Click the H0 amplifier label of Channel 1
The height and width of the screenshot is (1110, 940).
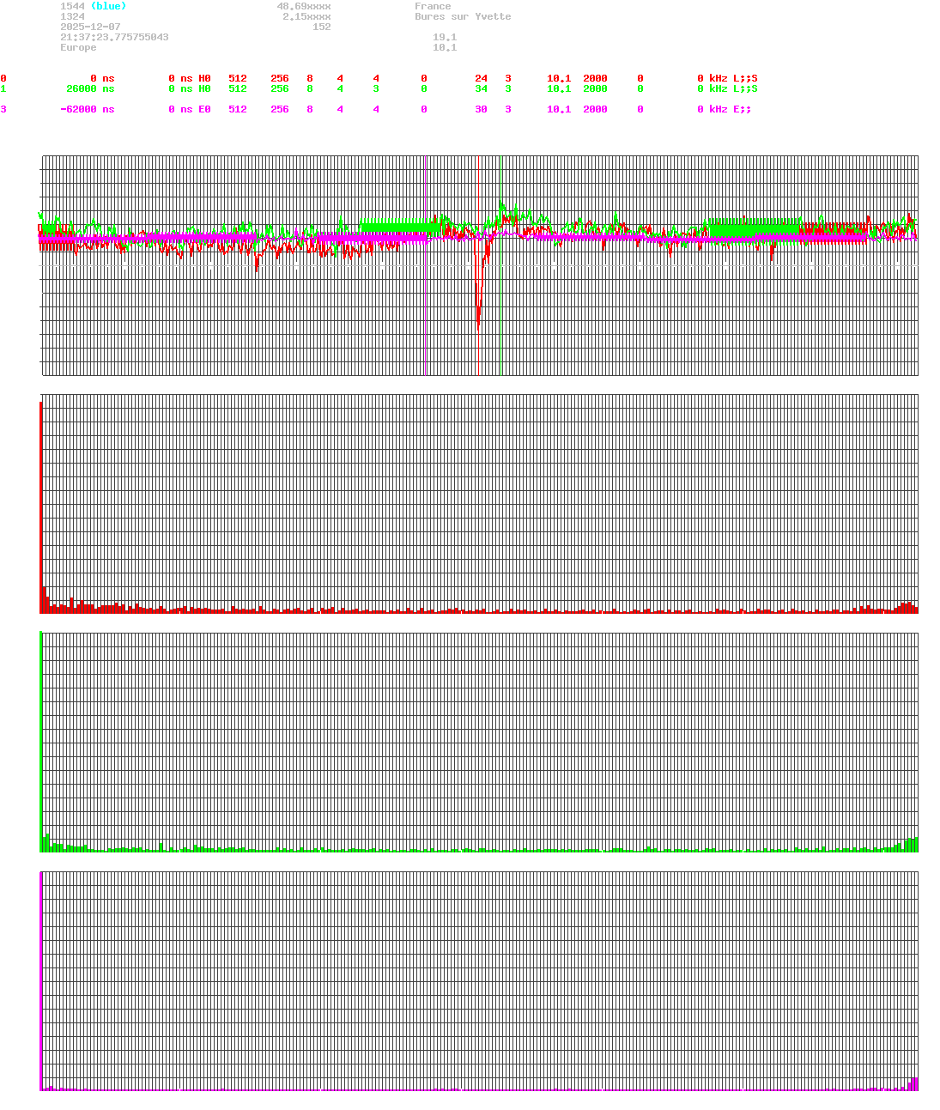[204, 88]
